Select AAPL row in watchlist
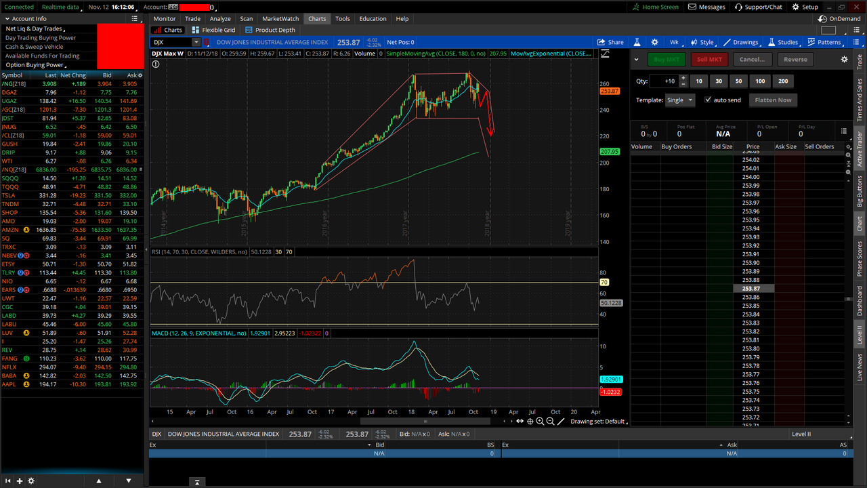 72,384
